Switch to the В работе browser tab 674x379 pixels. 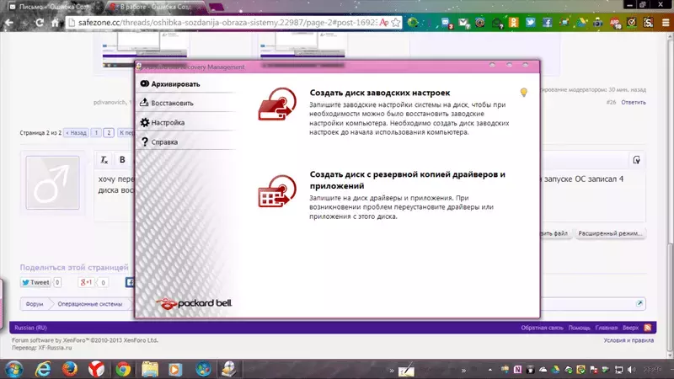(x=155, y=7)
